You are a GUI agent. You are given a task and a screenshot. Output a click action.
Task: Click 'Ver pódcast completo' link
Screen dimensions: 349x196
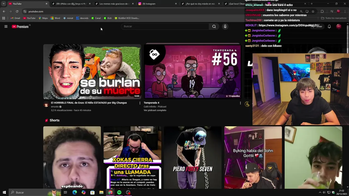[155, 110]
